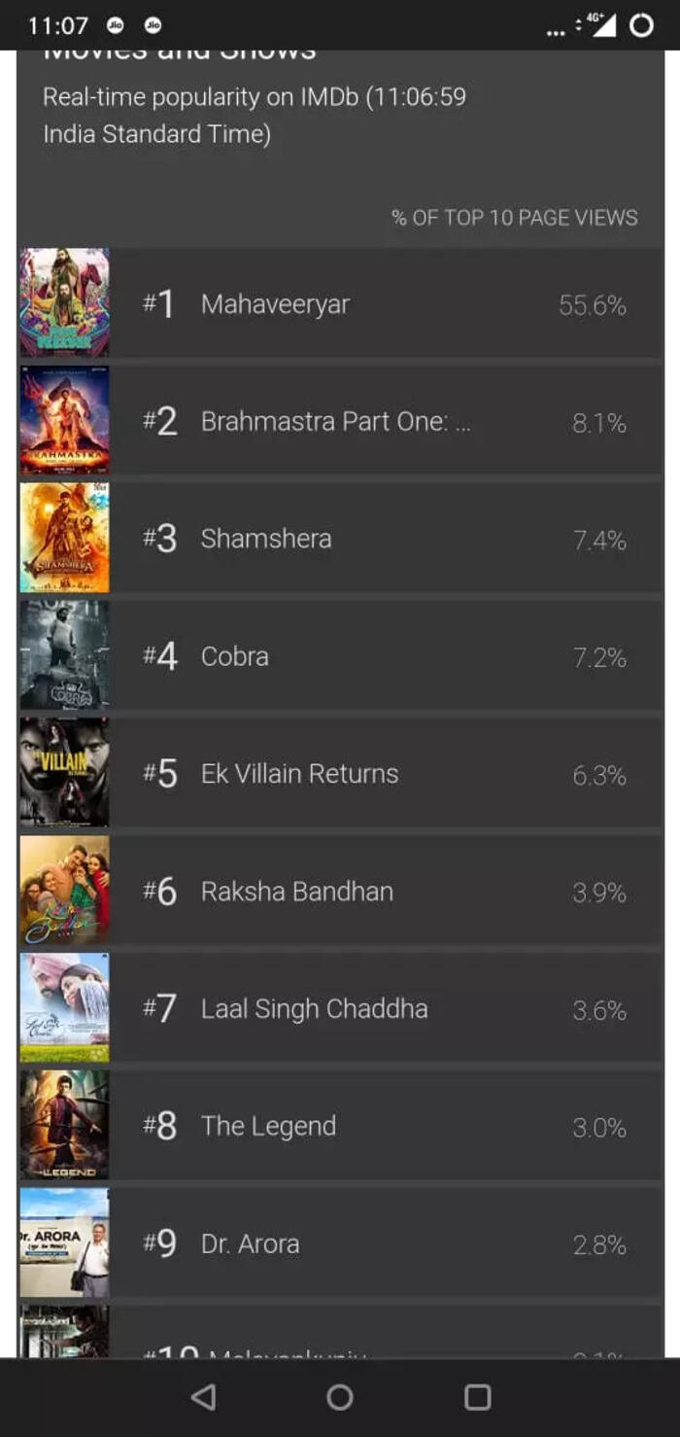Open The Legend entry
Screen dimensions: 680x1437
click(340, 1126)
